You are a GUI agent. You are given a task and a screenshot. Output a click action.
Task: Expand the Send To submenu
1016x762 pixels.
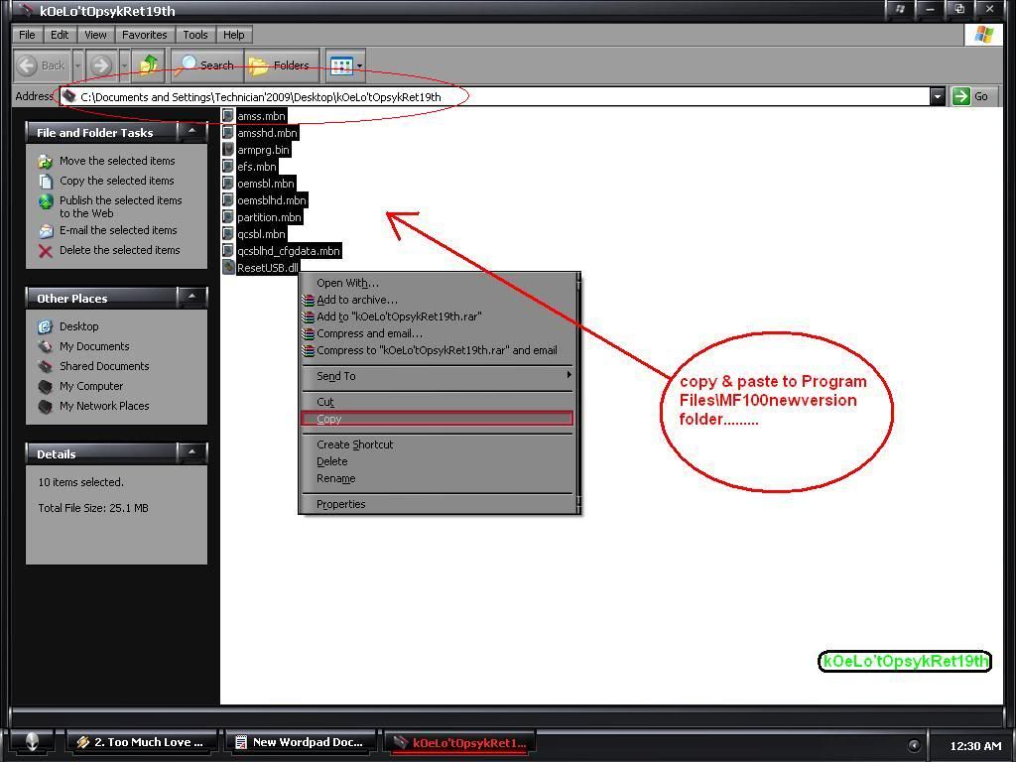[x=438, y=376]
